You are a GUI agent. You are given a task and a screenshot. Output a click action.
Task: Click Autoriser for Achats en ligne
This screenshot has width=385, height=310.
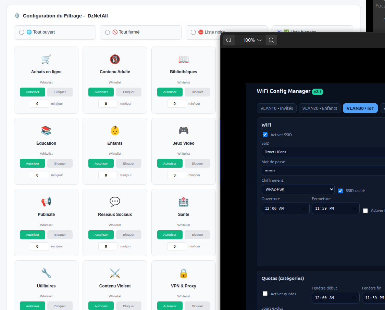[x=33, y=92]
